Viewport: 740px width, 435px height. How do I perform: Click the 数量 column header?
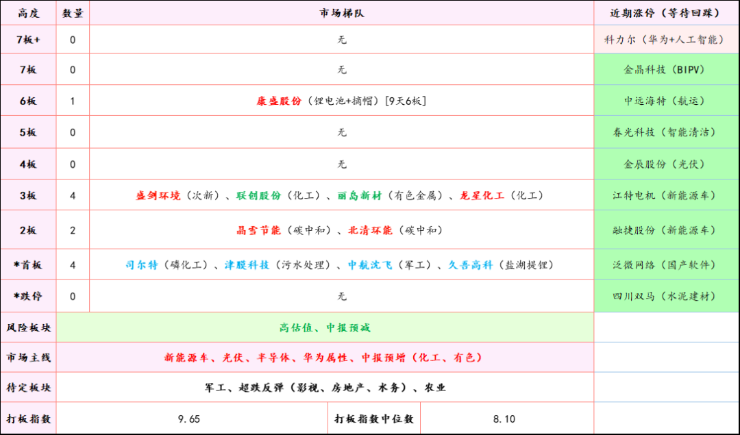[x=73, y=13]
